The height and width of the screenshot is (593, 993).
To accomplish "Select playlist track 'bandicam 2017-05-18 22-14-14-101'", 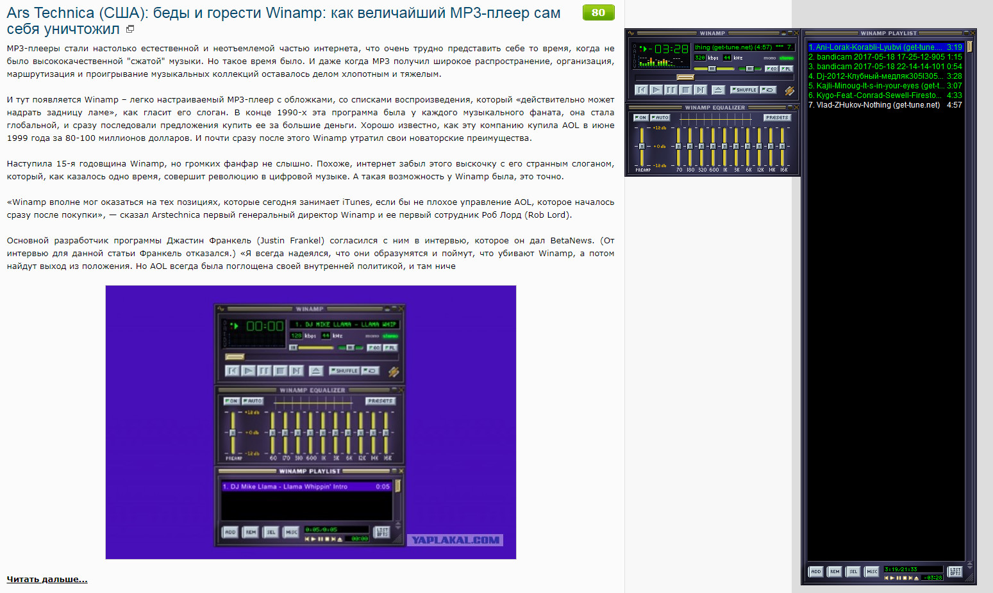I will point(885,67).
